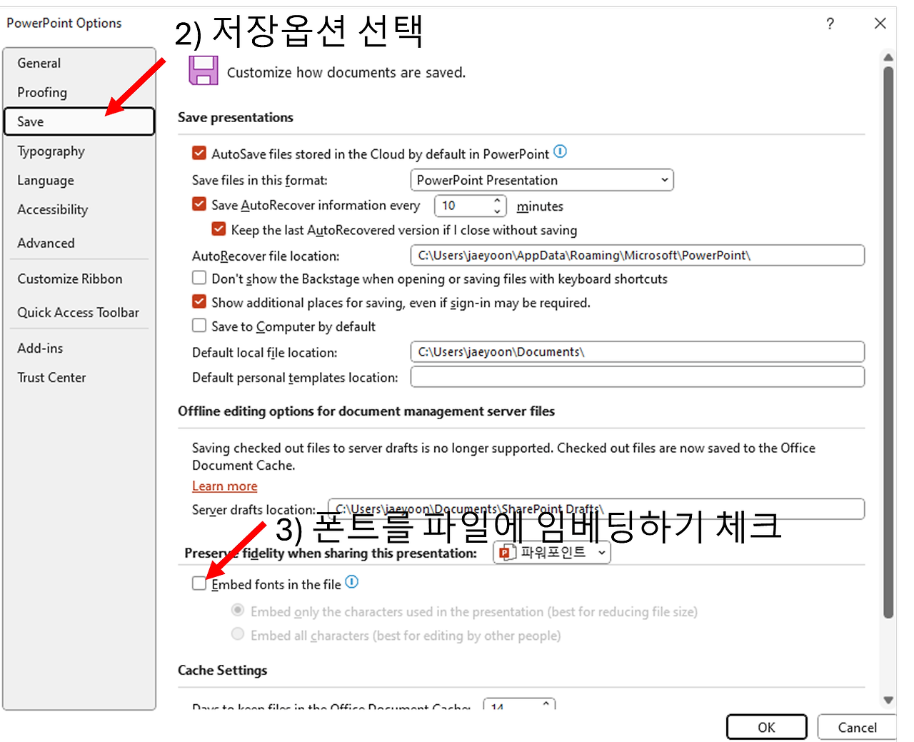Click the scrollbar down arrow
The image size is (914, 742).
(888, 701)
